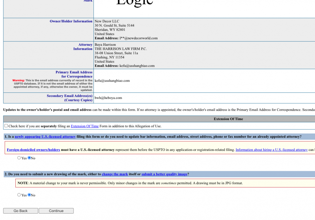Click the Owner/Holder Information label
This screenshot has height=220, width=315.
coord(71,21)
